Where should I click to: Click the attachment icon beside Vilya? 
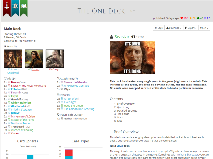pos(62,89)
